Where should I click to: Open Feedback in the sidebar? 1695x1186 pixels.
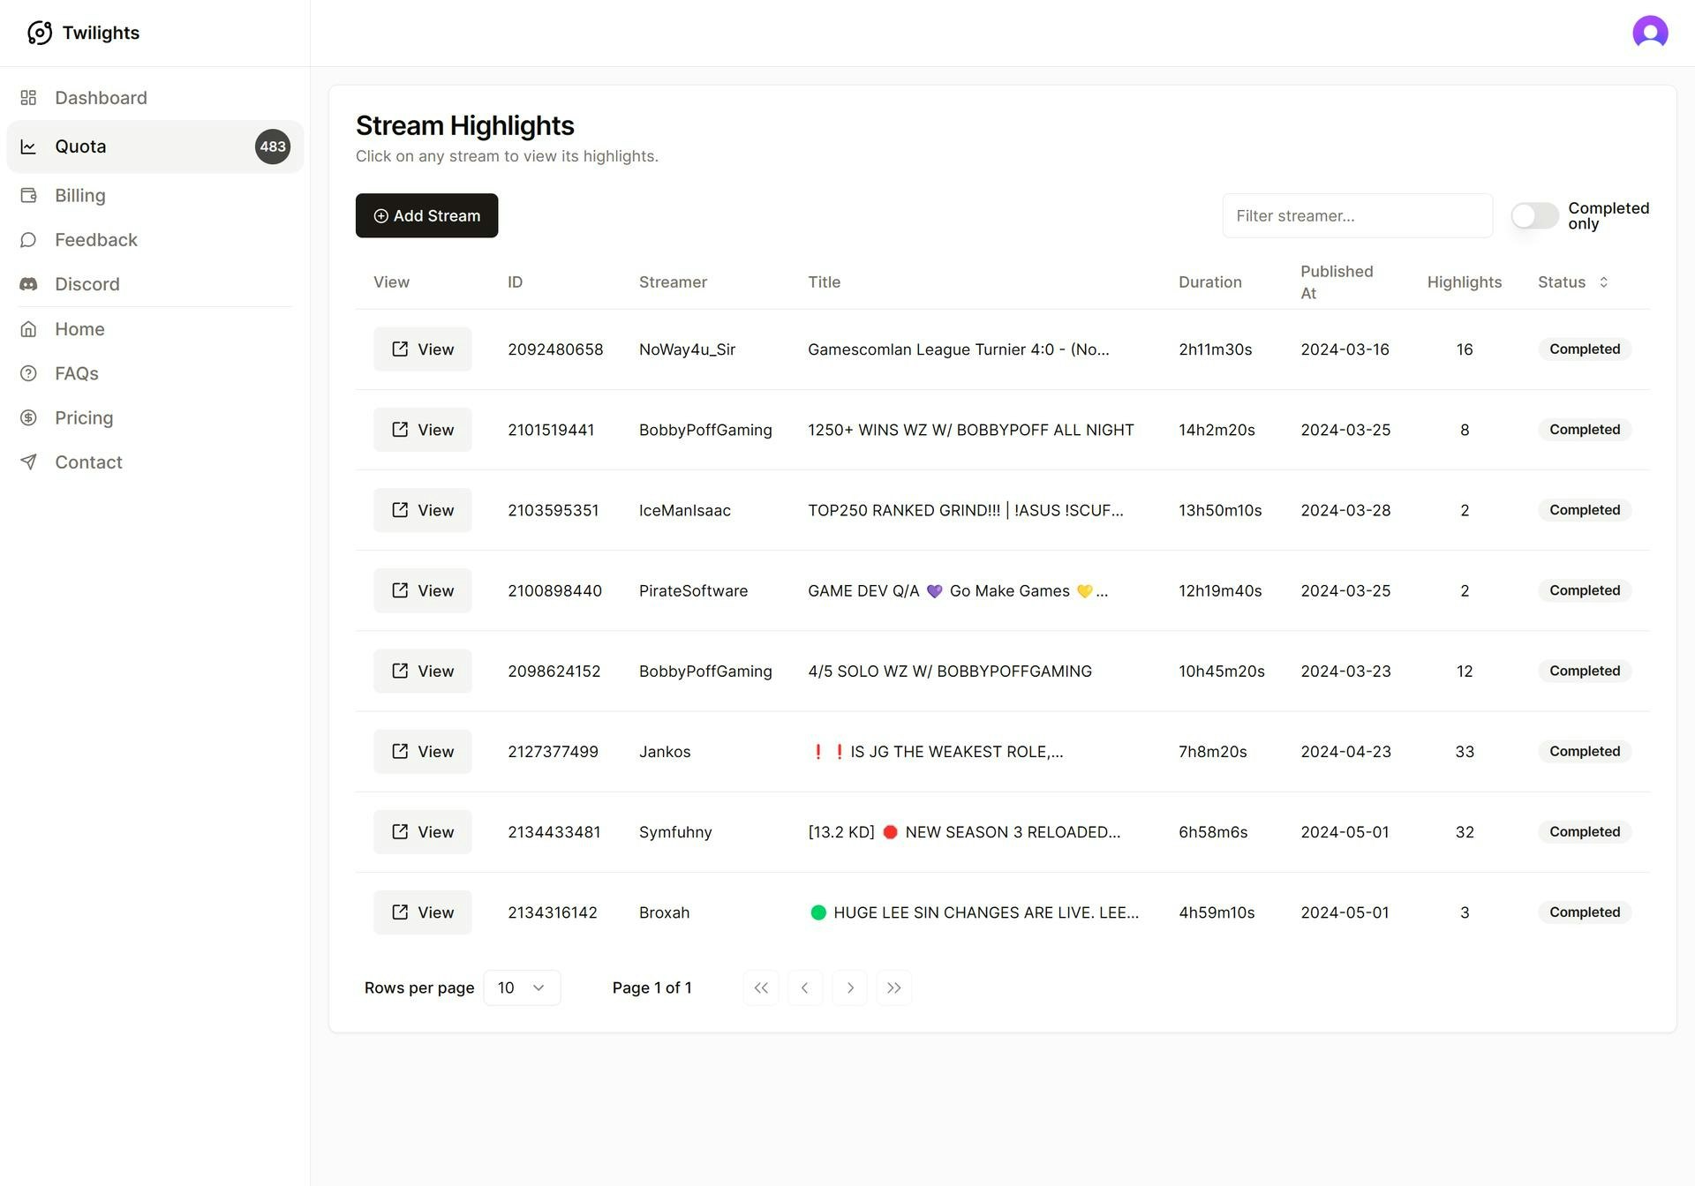click(95, 240)
